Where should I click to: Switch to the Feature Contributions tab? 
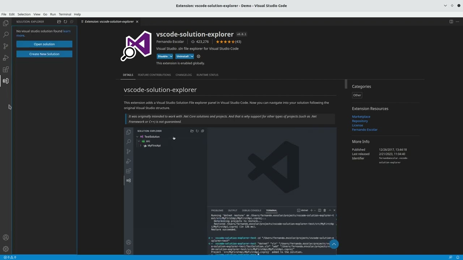coord(154,75)
